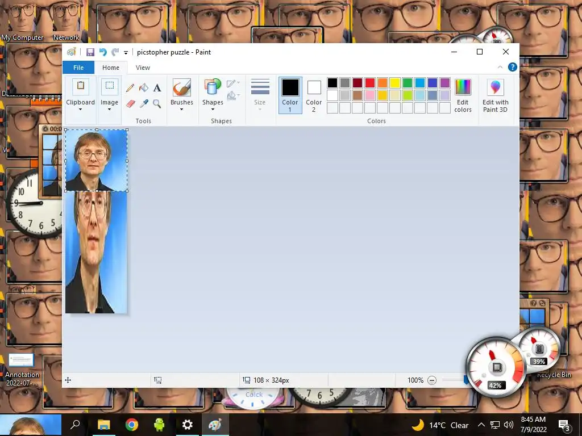
Task: Open the Shape fill dropdown
Action: coord(234,96)
